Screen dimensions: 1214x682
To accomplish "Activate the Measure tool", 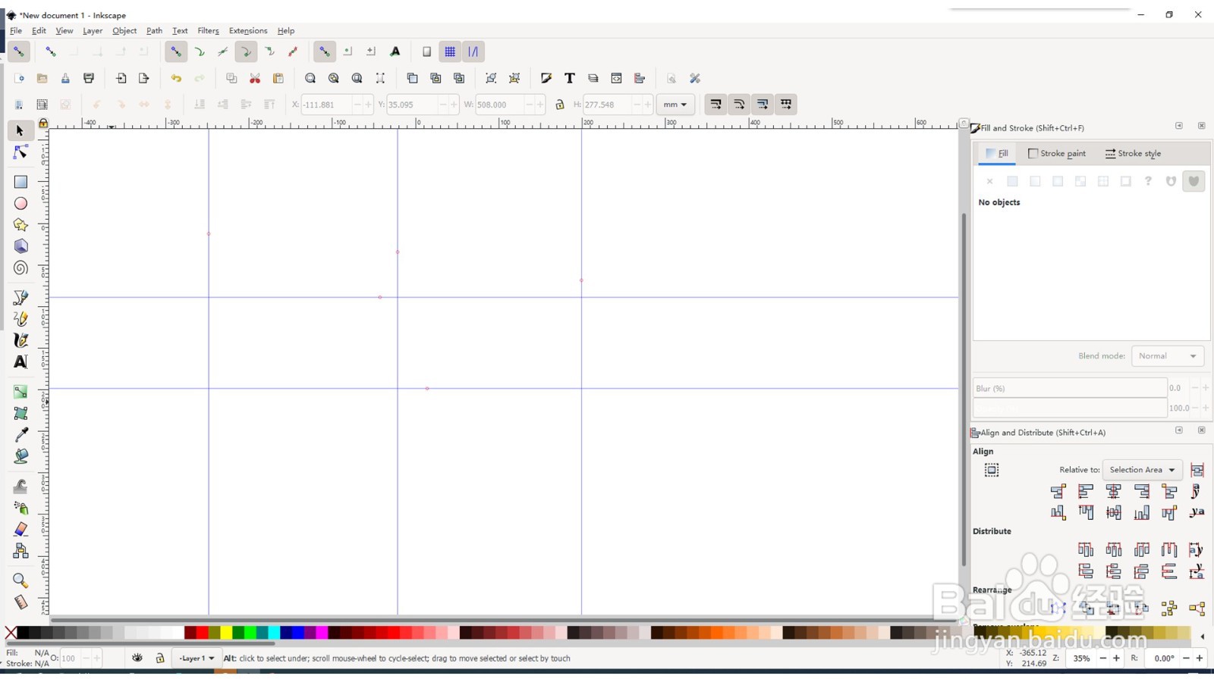I will [20, 602].
